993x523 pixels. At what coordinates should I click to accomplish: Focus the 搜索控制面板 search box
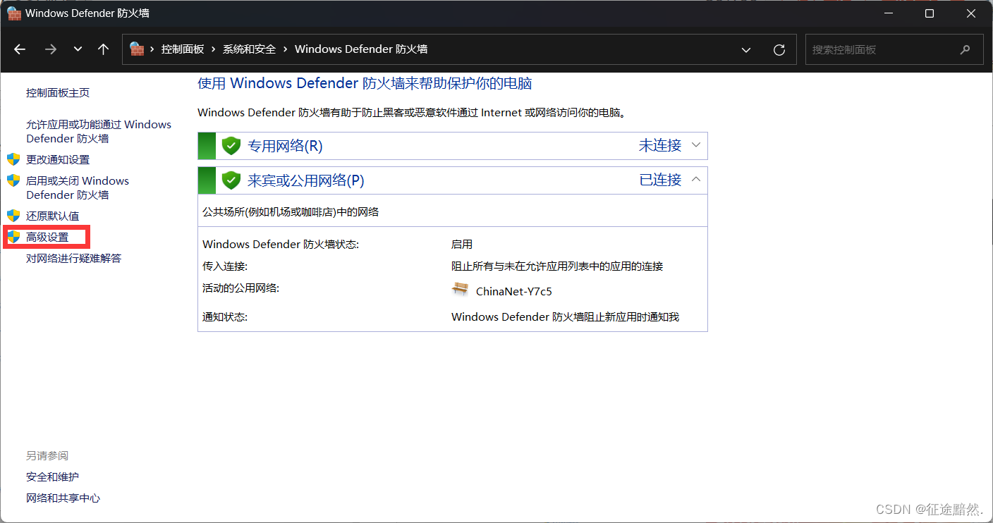click(894, 49)
